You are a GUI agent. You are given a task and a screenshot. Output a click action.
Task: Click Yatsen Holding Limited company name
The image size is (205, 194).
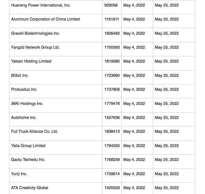[31, 61]
